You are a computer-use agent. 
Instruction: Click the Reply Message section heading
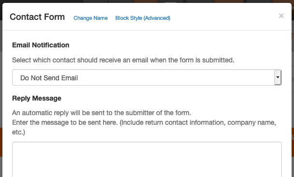37,98
